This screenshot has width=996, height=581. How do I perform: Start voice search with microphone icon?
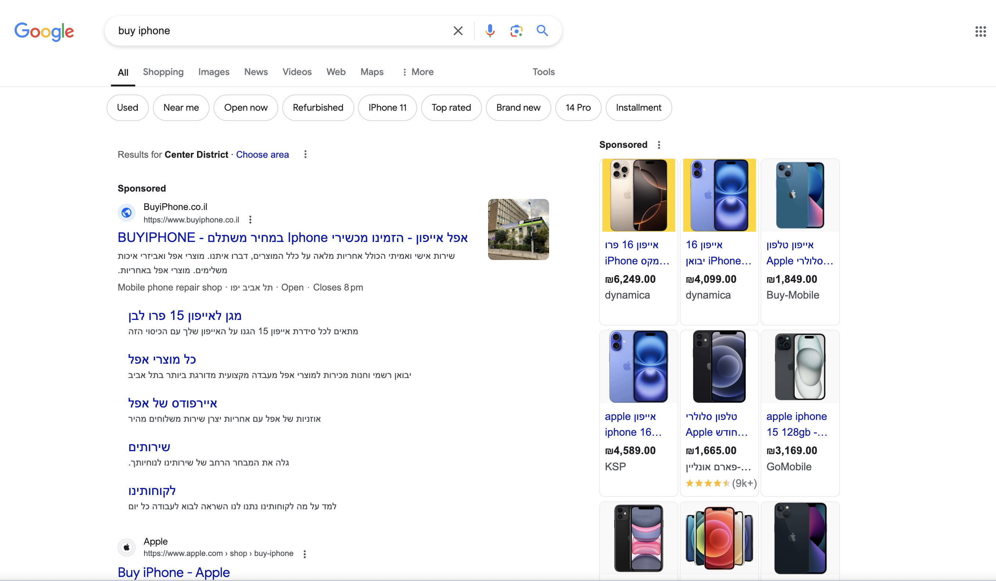pos(490,31)
